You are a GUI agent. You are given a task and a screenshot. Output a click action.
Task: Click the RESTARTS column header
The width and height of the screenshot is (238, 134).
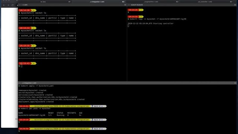point(72,113)
